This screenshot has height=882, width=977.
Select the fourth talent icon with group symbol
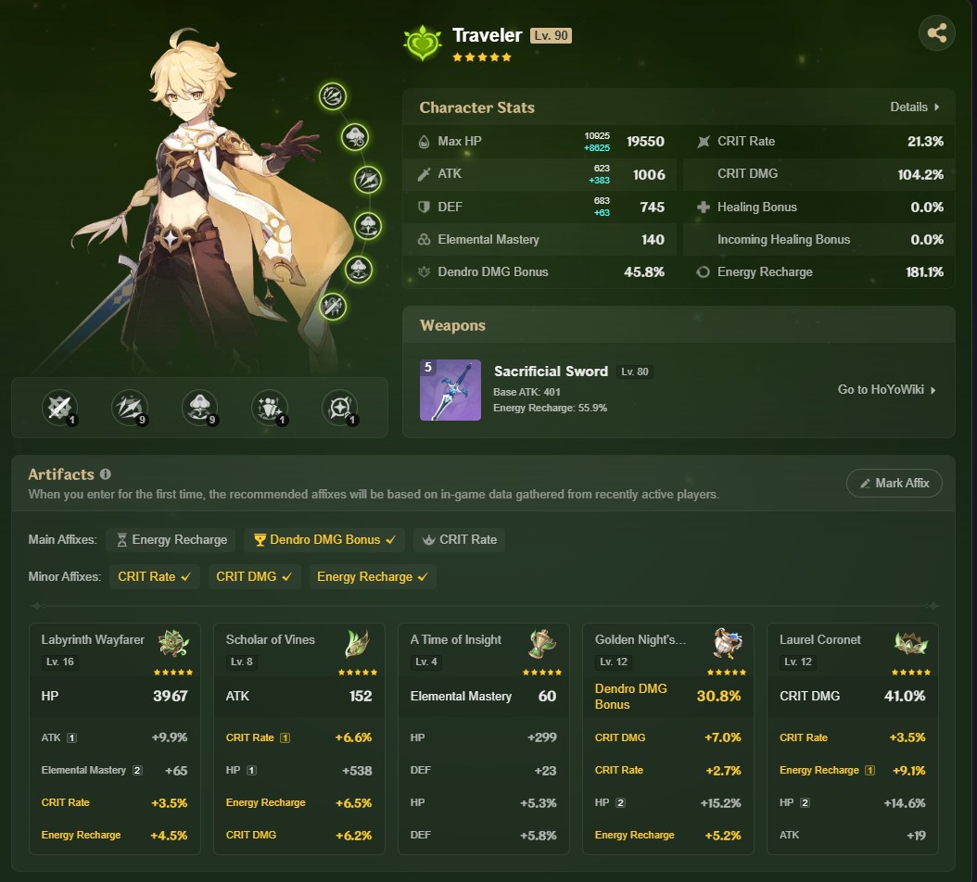[x=270, y=408]
